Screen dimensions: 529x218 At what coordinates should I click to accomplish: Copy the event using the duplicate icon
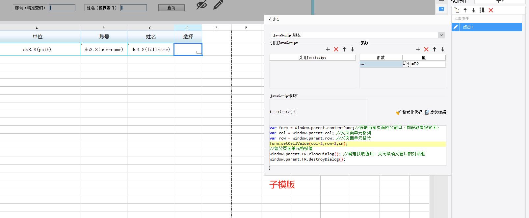coord(457,10)
